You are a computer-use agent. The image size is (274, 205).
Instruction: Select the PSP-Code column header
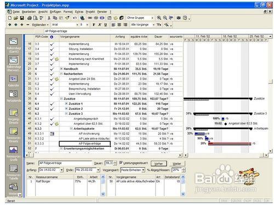tap(42, 37)
